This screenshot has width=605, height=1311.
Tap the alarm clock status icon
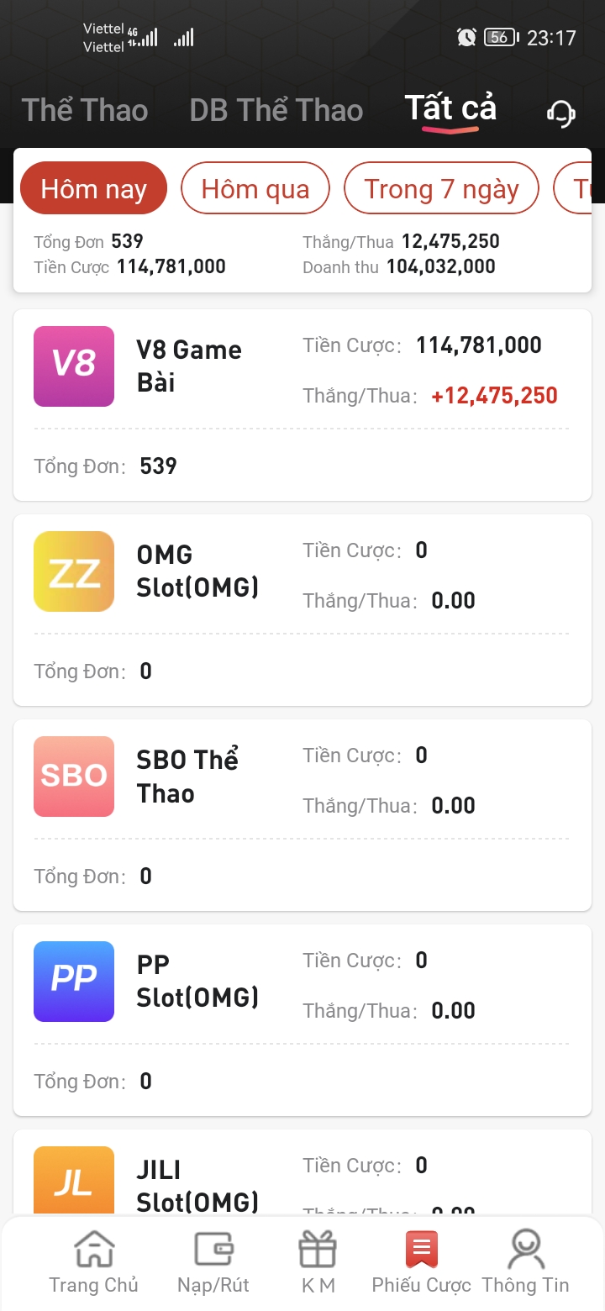pos(466,37)
